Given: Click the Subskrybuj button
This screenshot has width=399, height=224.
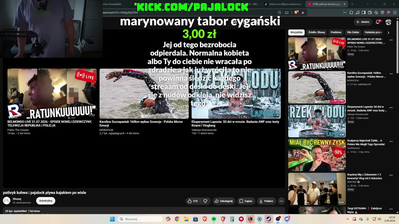Looking at the screenshot, I should pyautogui.click(x=46, y=201).
